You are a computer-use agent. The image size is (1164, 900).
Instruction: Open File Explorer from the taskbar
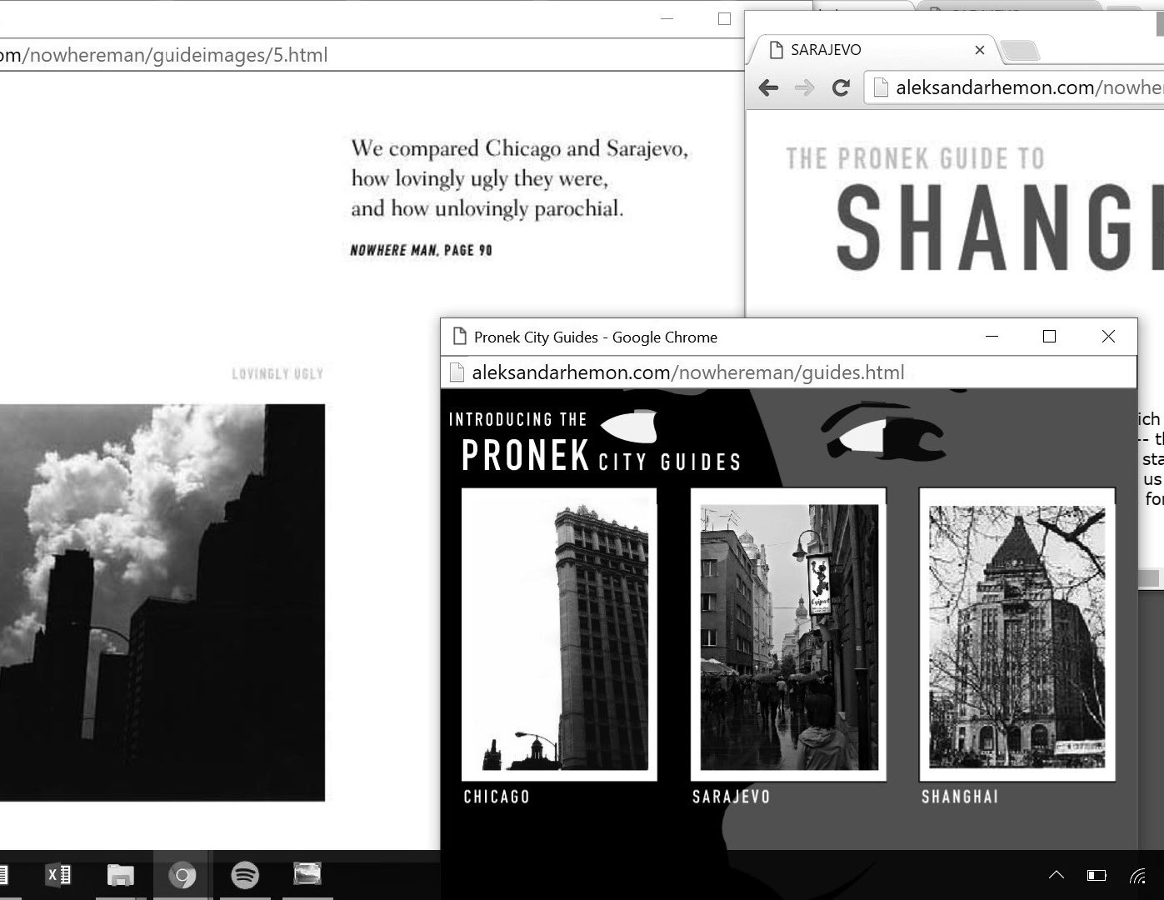(x=121, y=875)
